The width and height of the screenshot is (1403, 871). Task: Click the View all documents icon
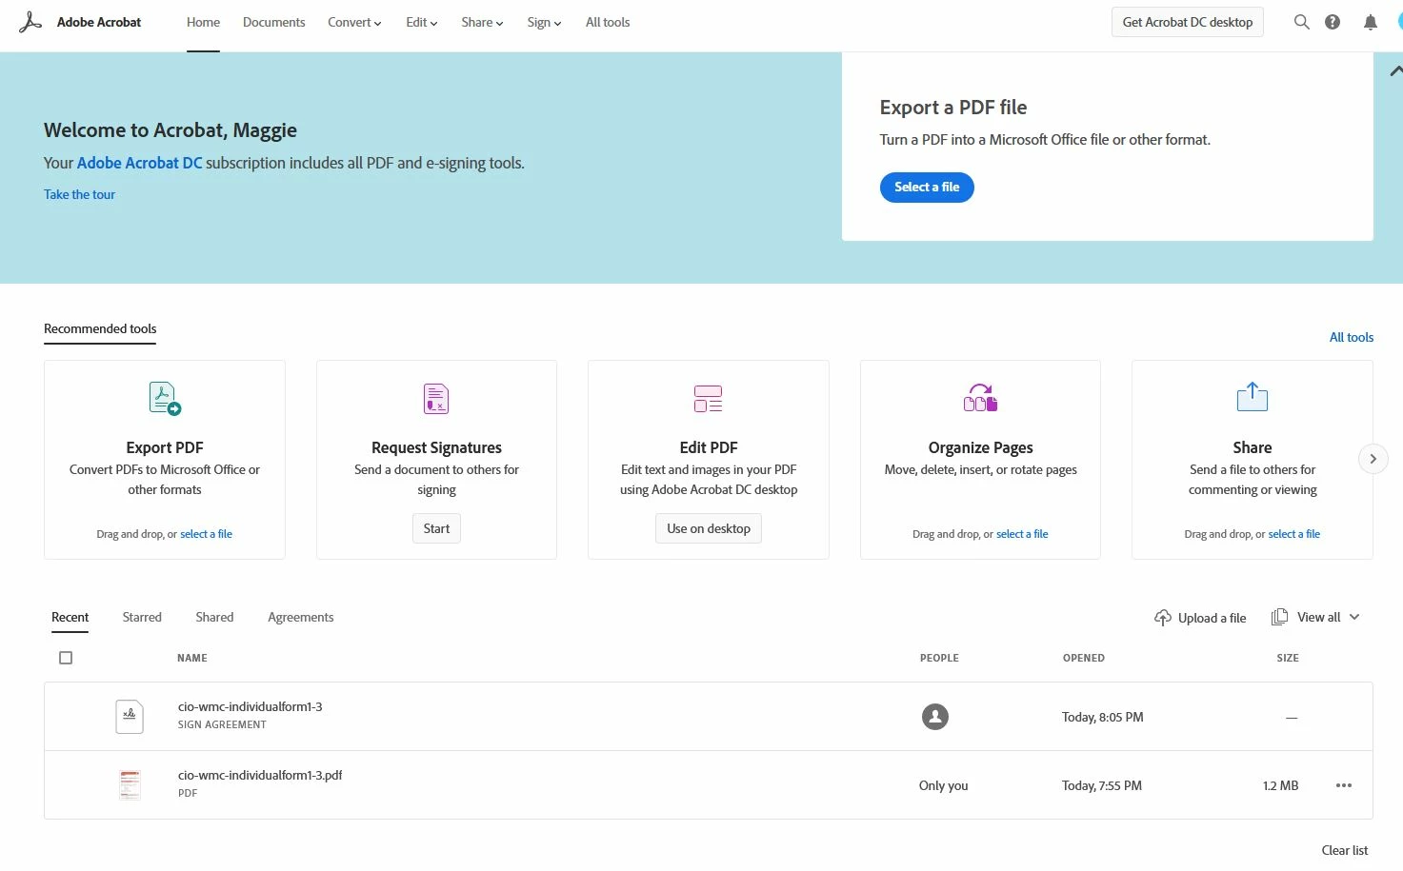click(1279, 617)
